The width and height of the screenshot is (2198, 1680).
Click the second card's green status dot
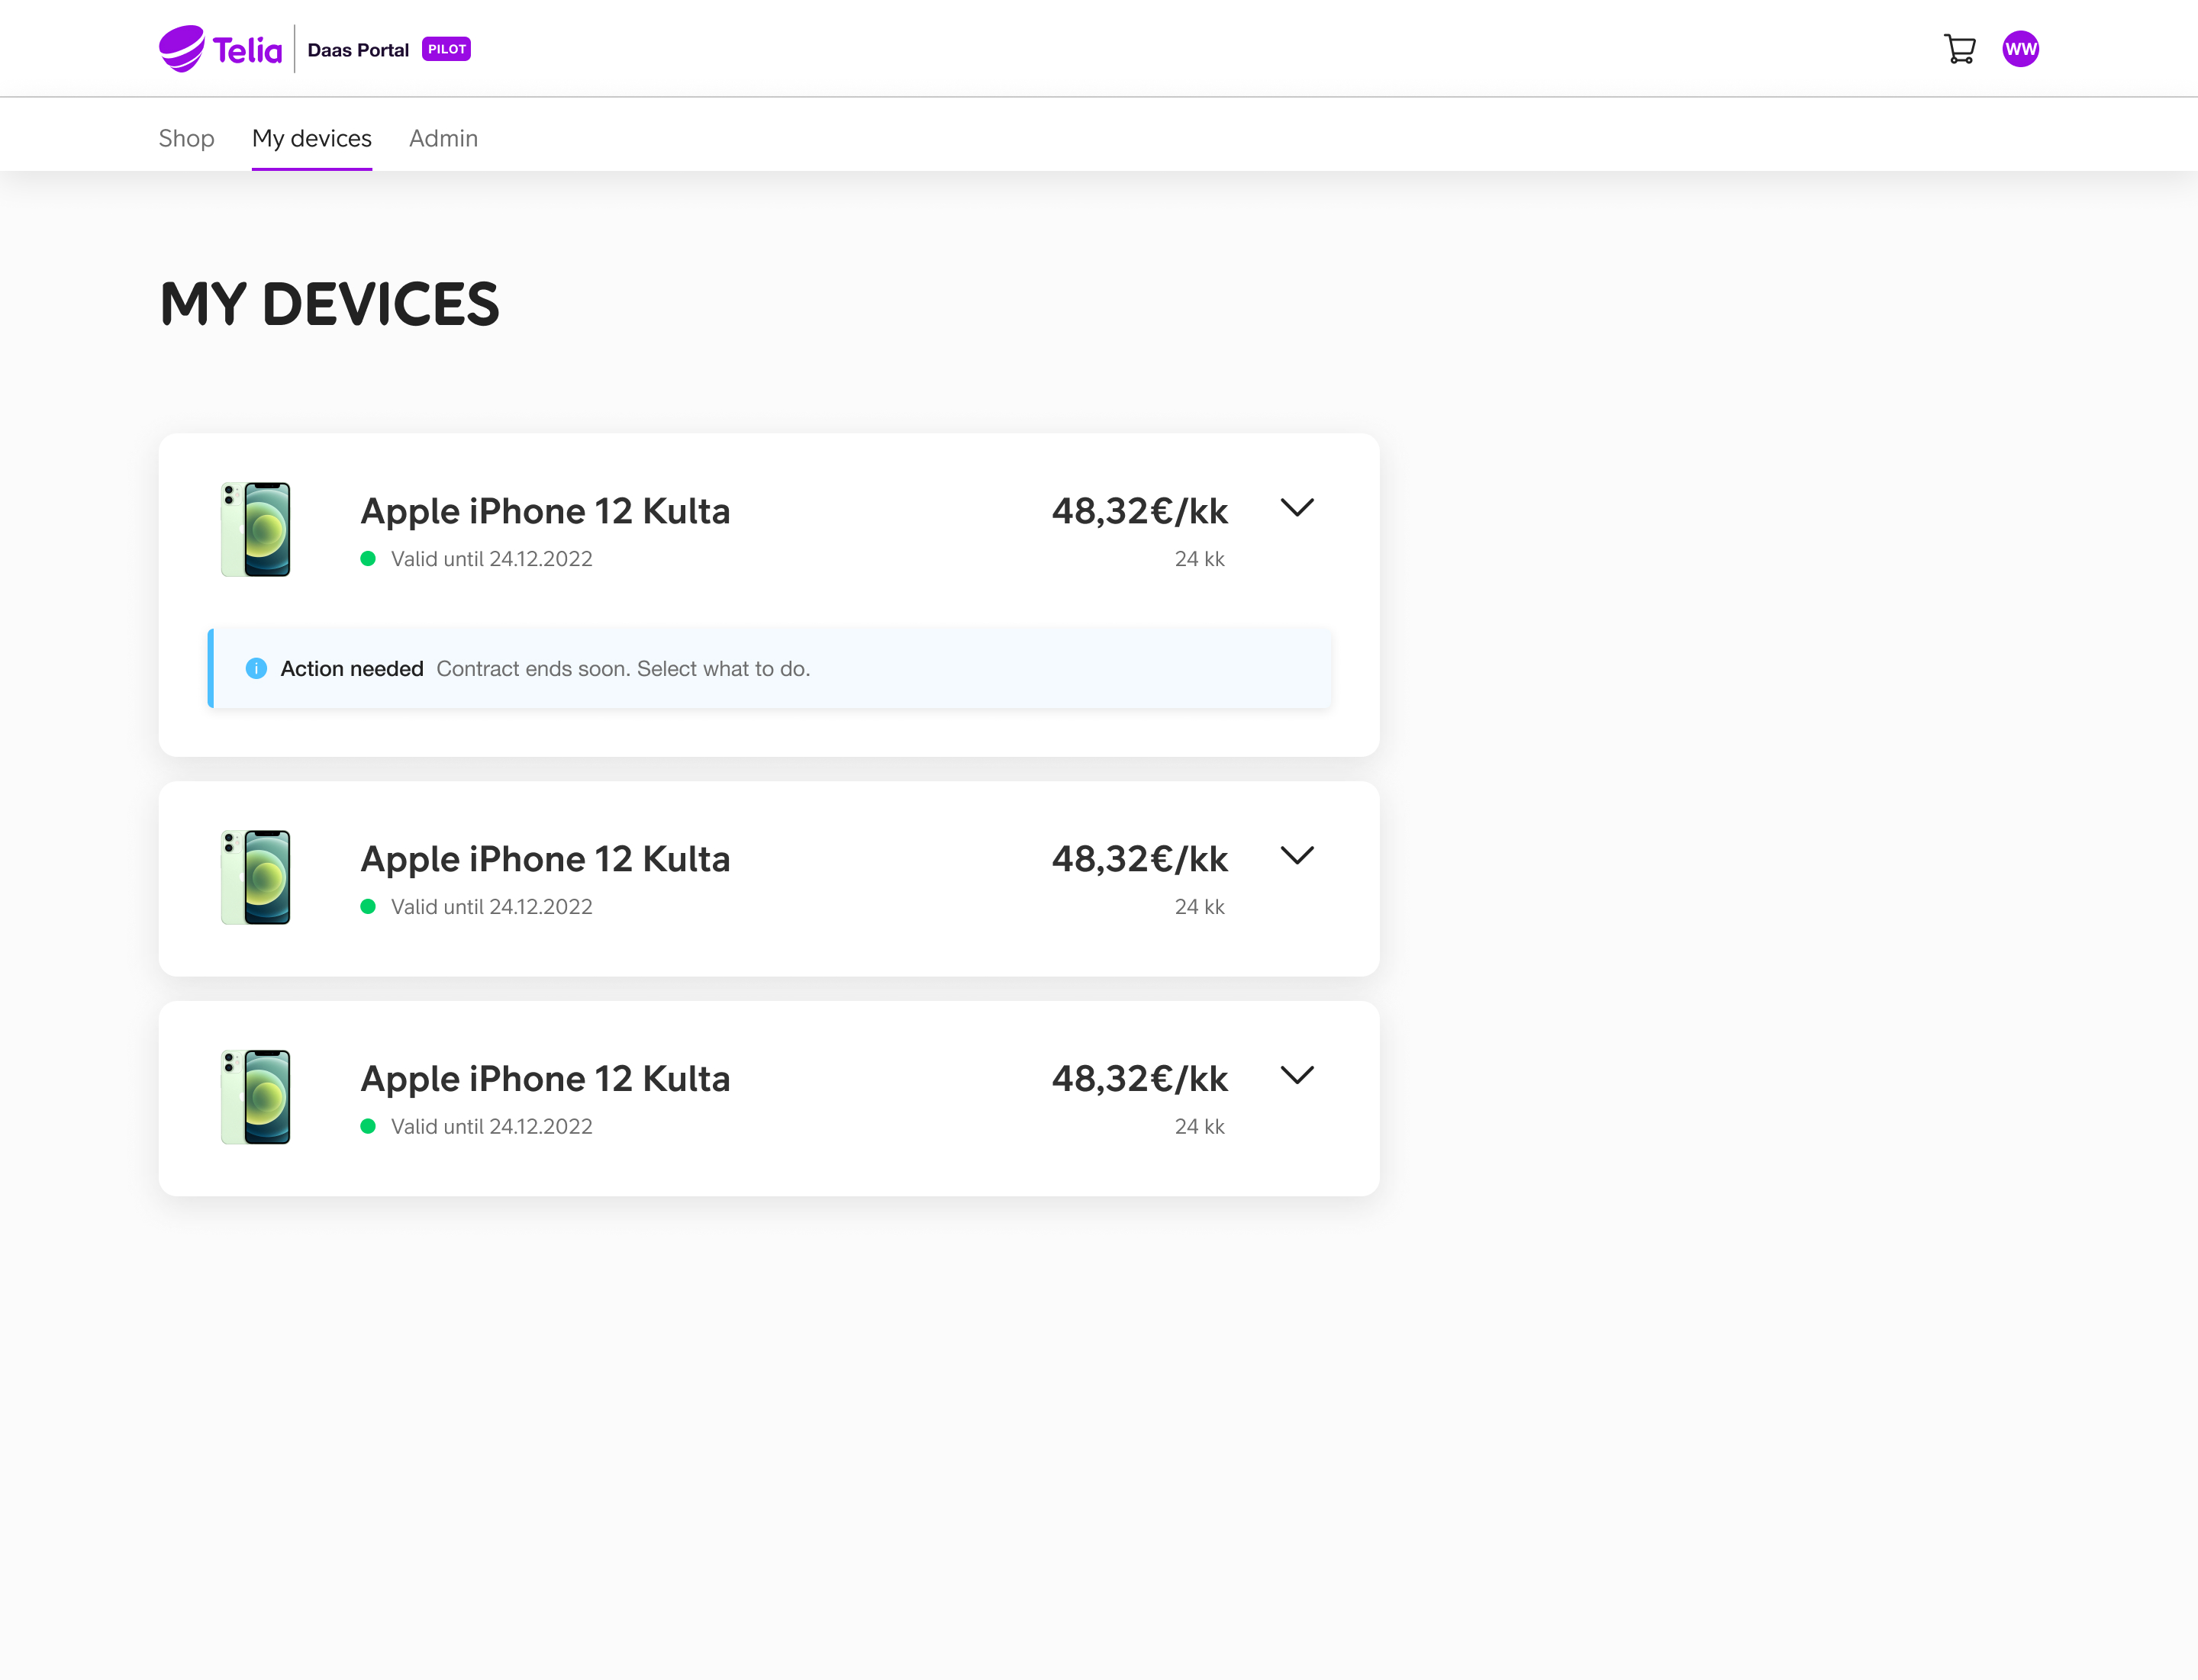click(368, 907)
